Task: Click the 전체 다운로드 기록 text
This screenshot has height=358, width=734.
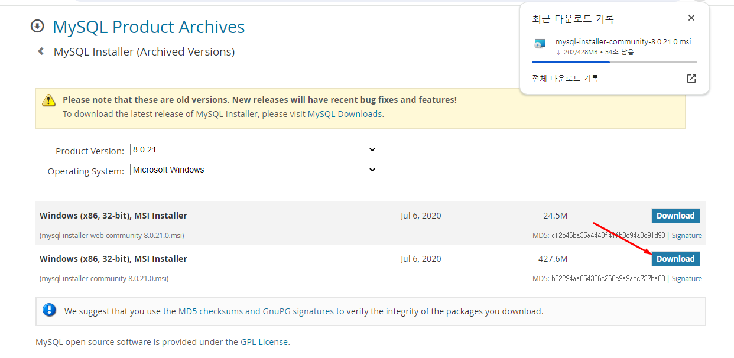Action: pyautogui.click(x=565, y=79)
